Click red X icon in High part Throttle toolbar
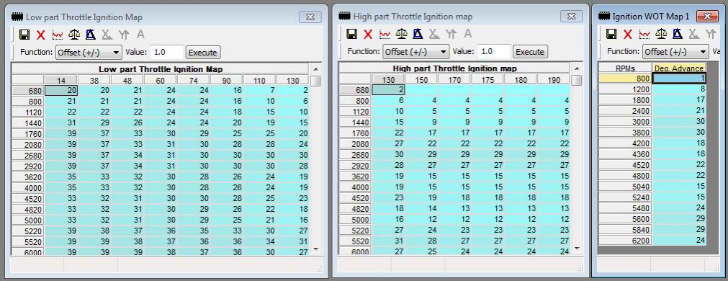 point(368,34)
